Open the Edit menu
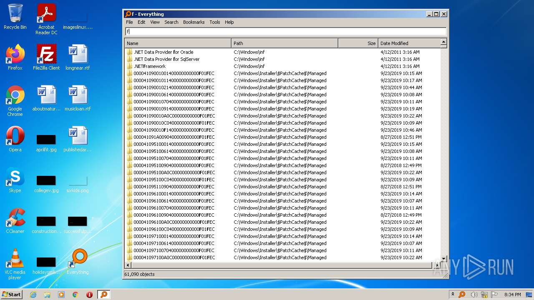534x300 pixels. coord(141,22)
